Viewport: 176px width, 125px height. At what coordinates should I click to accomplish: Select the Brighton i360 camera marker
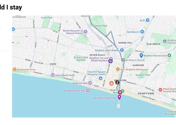coord(90,83)
